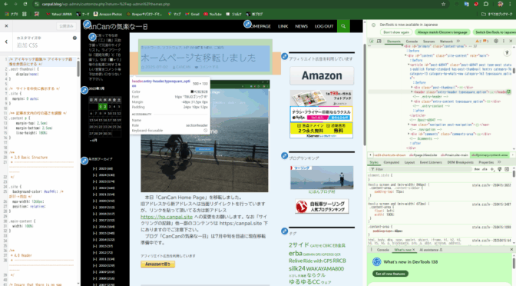Toggle the :hov element state panel
The height and width of the screenshot is (286, 516).
[477, 169]
